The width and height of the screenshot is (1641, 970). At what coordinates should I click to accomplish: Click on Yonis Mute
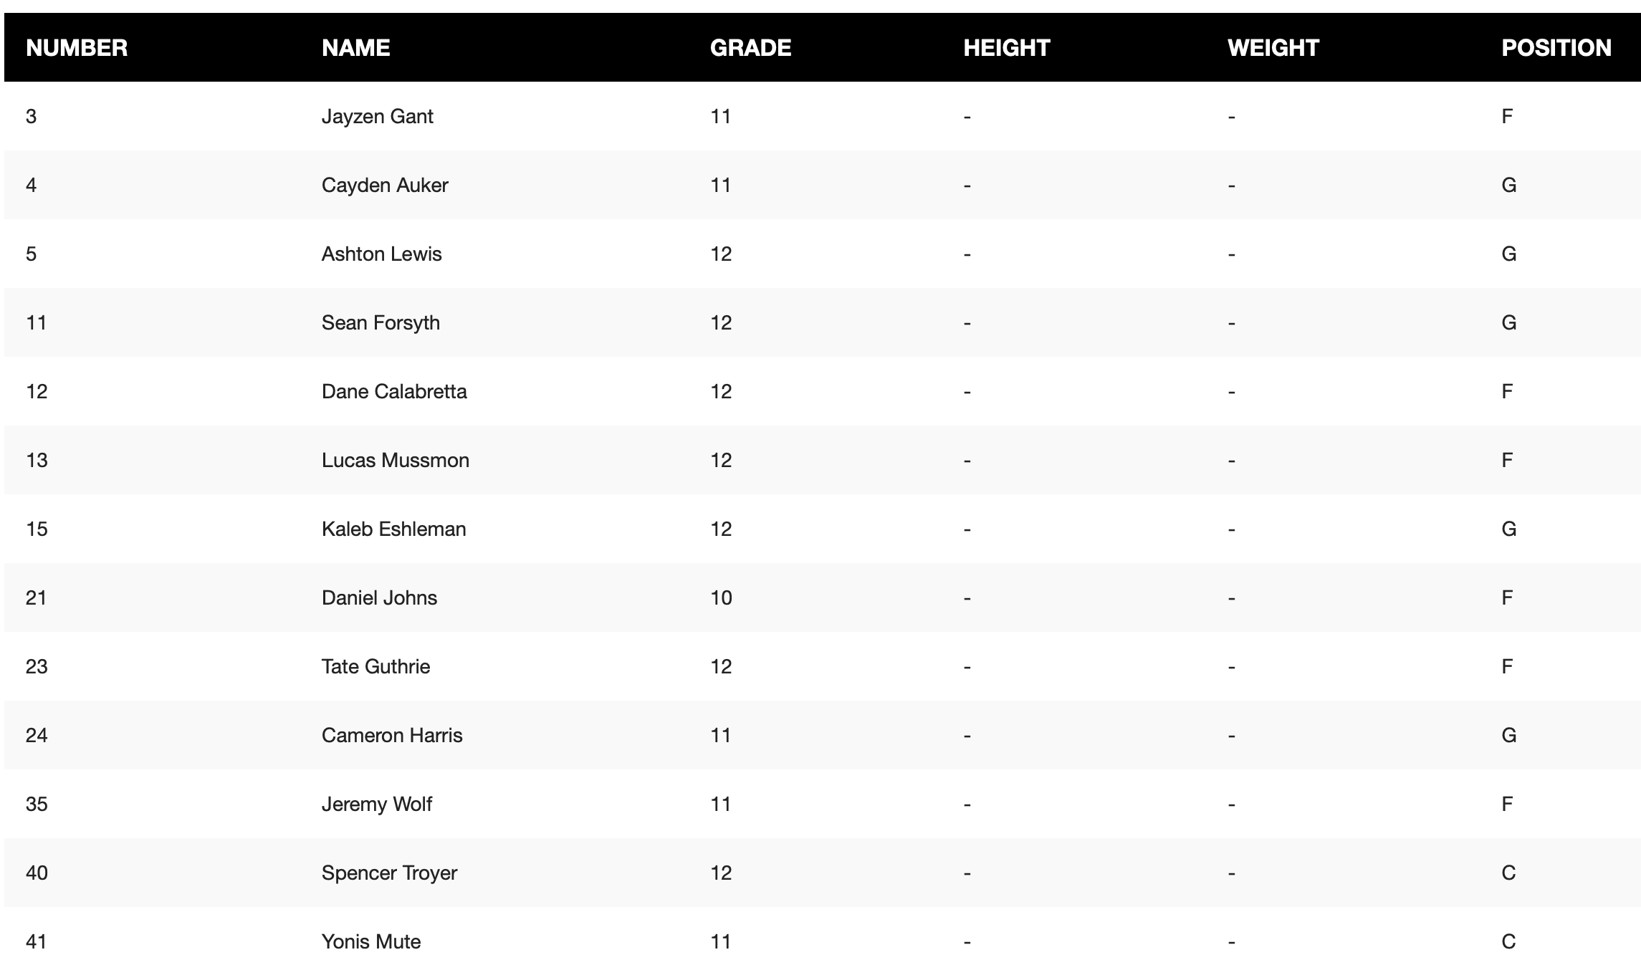pos(371,942)
